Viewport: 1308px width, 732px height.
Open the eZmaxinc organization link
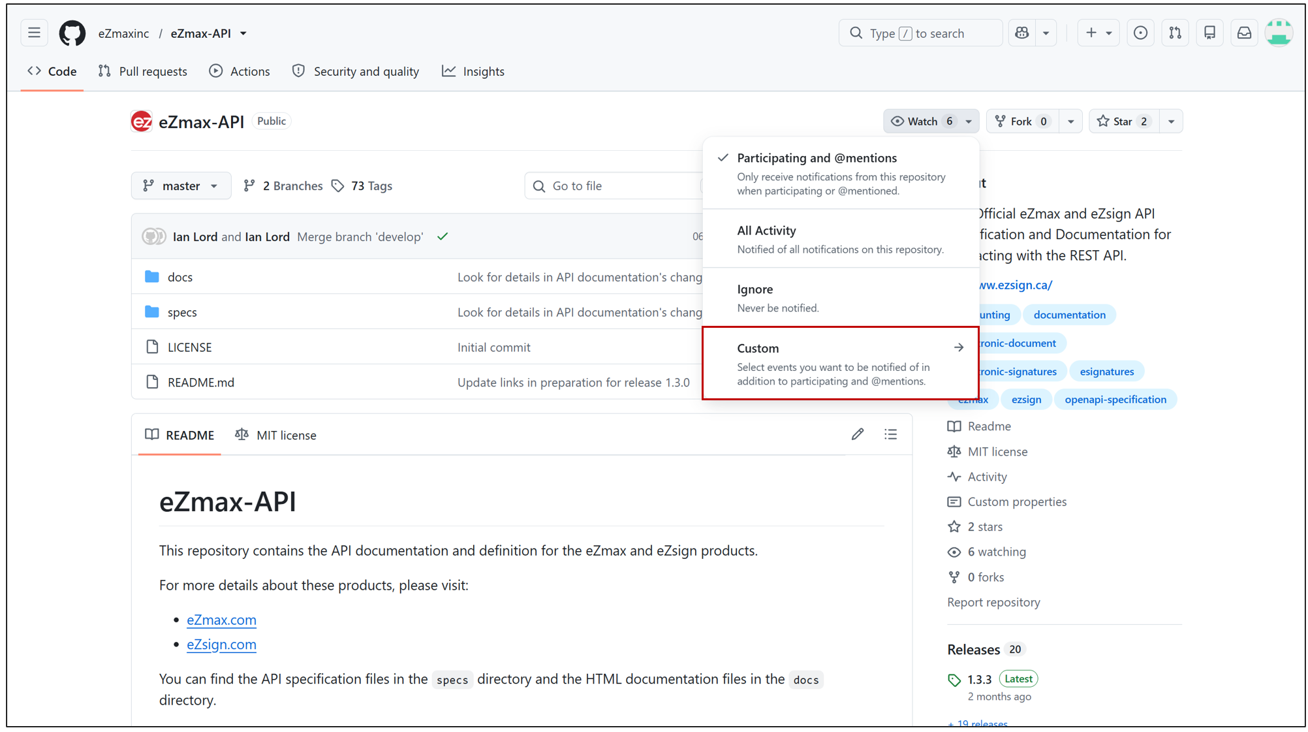(123, 33)
